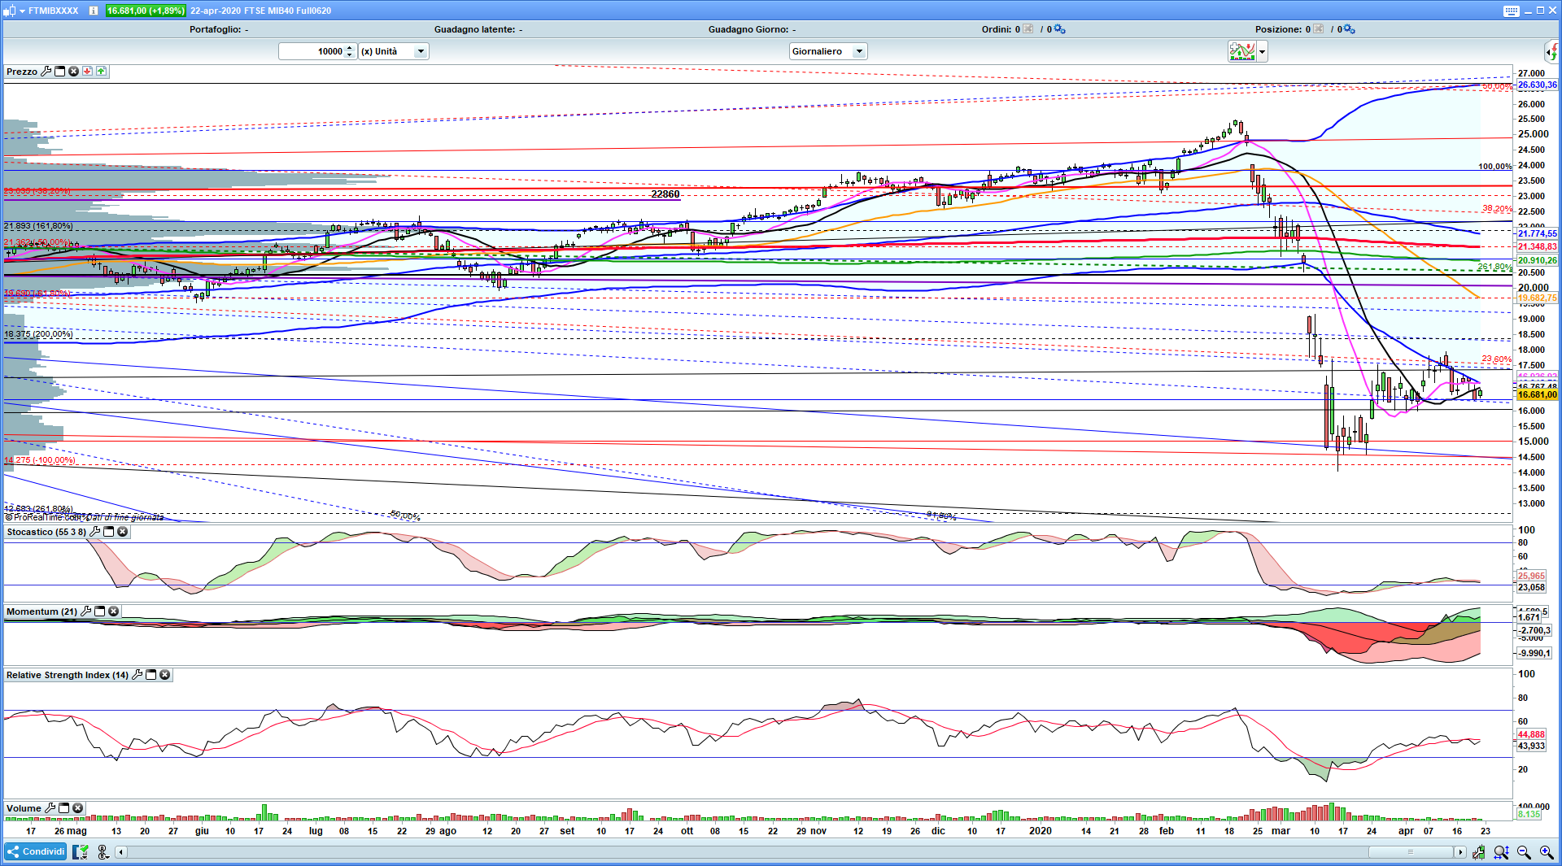Move Prezzo panel up with green arrow
This screenshot has width=1562, height=866.
(x=101, y=72)
